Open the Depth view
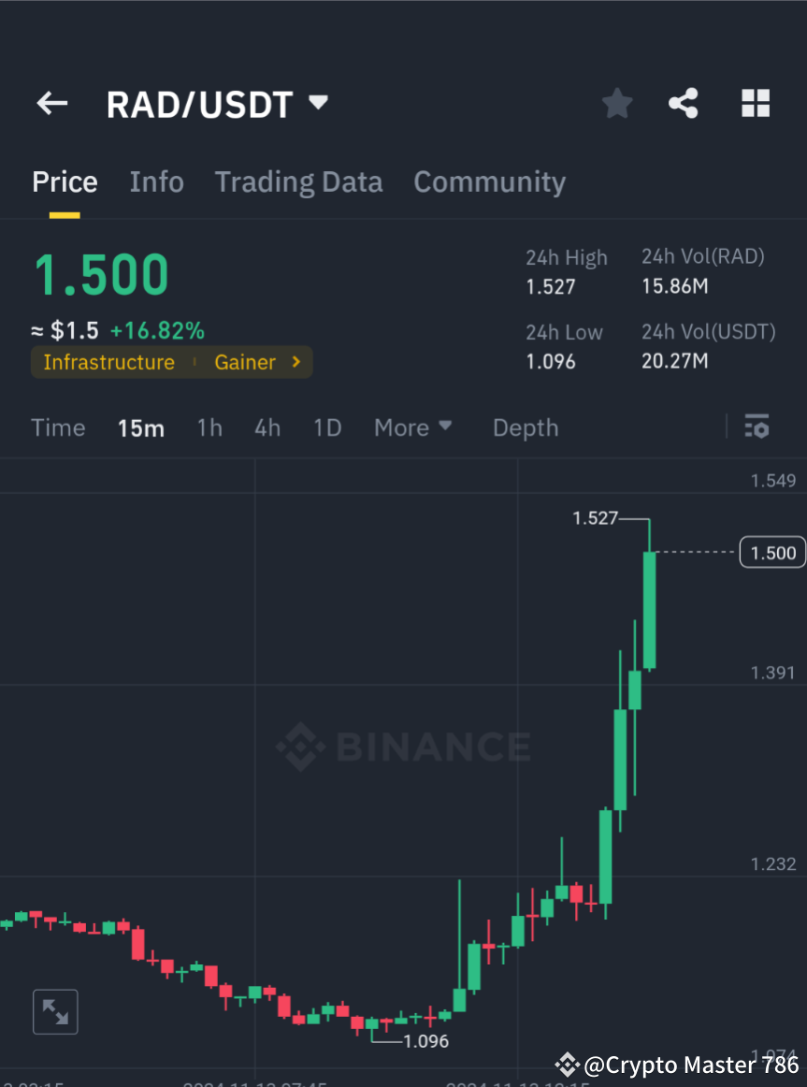807x1087 pixels. (525, 428)
